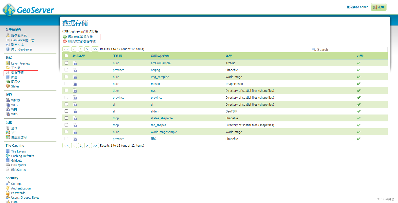
Task: Select page 1 in bottom pagination
Action: tap(81, 145)
